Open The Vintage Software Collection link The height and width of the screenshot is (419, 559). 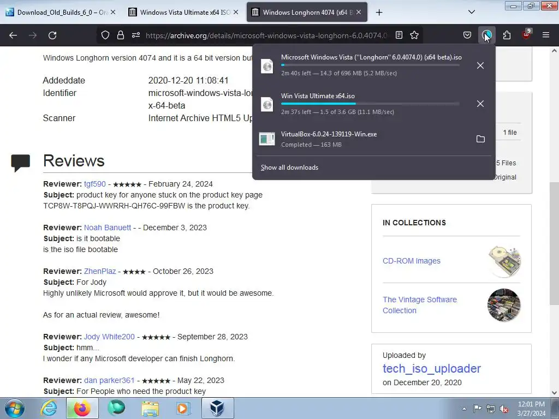pos(420,305)
